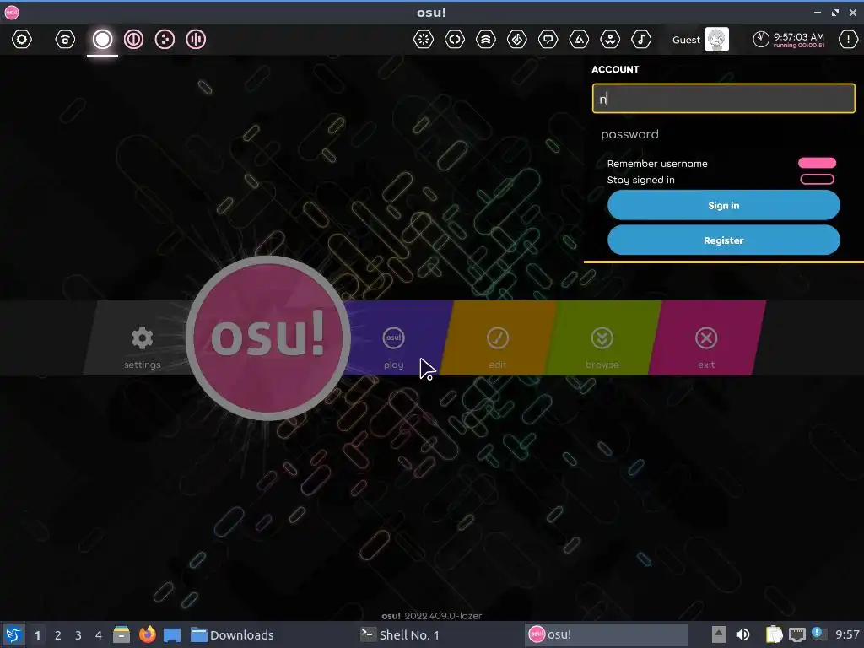The width and height of the screenshot is (864, 648).
Task: Open the volume tray icon
Action: pos(742,634)
